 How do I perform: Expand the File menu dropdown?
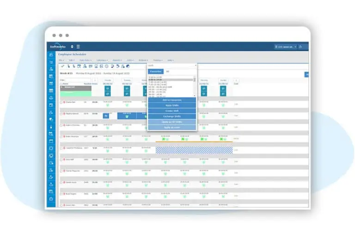pos(61,60)
